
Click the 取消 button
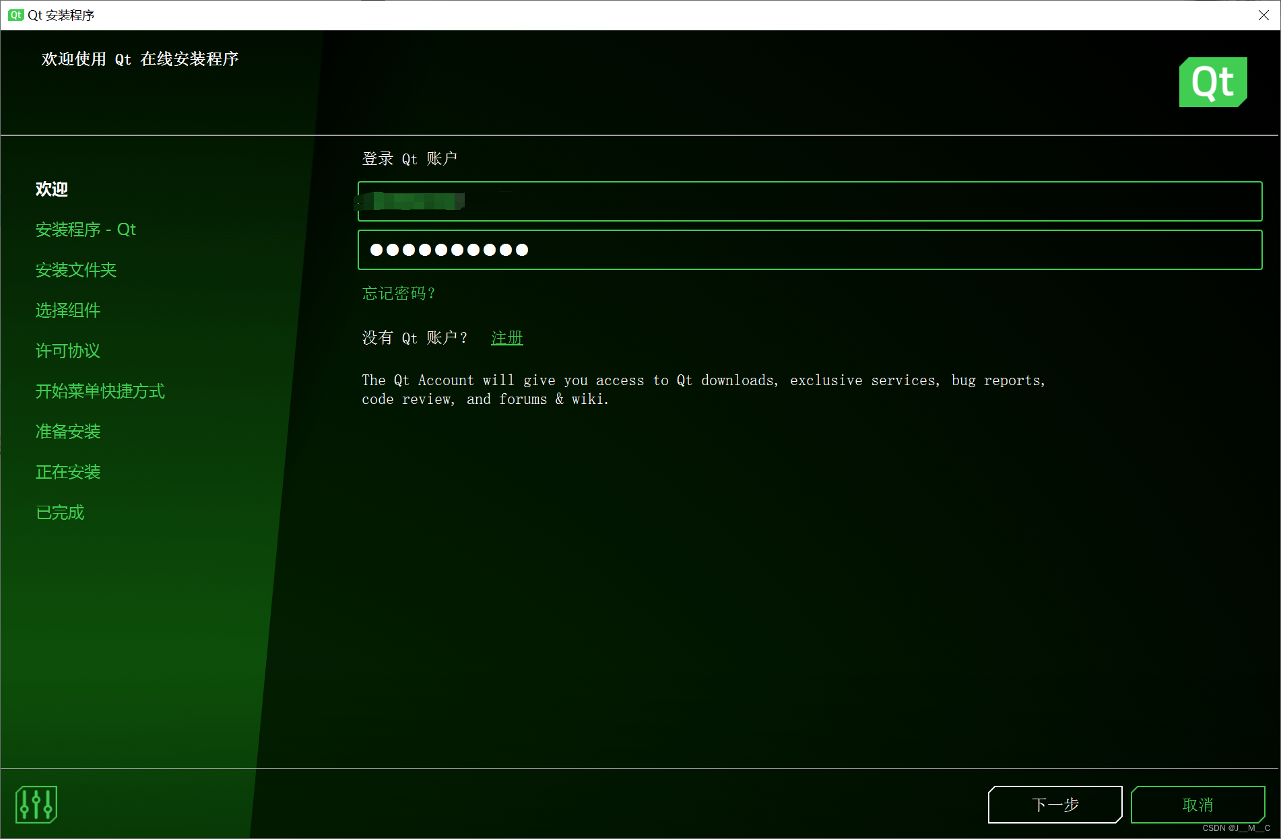point(1197,805)
